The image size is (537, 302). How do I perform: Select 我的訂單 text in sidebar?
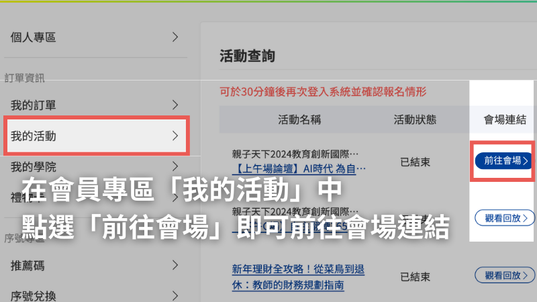point(33,105)
